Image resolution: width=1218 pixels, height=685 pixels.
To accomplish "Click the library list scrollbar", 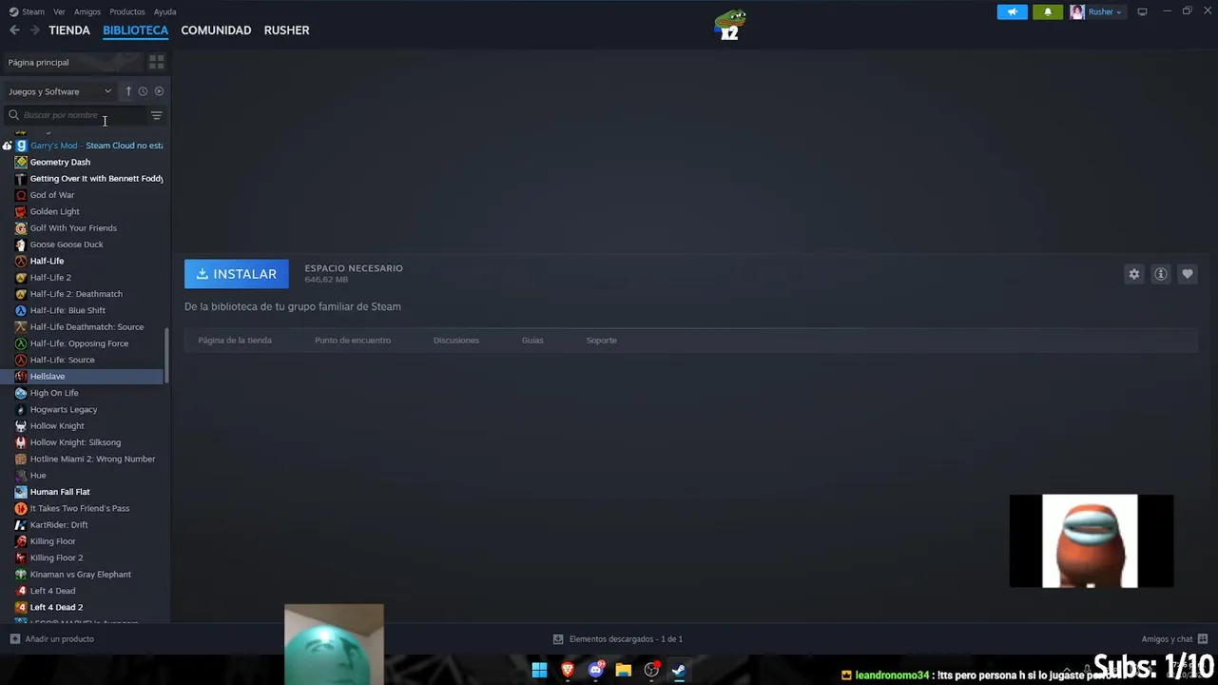I will pyautogui.click(x=167, y=356).
